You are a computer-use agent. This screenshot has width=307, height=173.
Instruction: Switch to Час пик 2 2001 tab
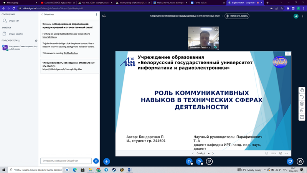click(x=95, y=3)
